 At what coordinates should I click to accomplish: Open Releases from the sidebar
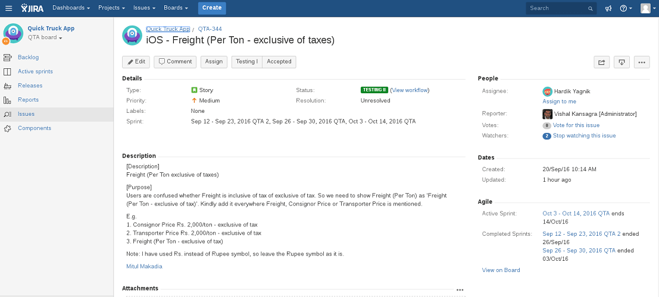(x=30, y=86)
